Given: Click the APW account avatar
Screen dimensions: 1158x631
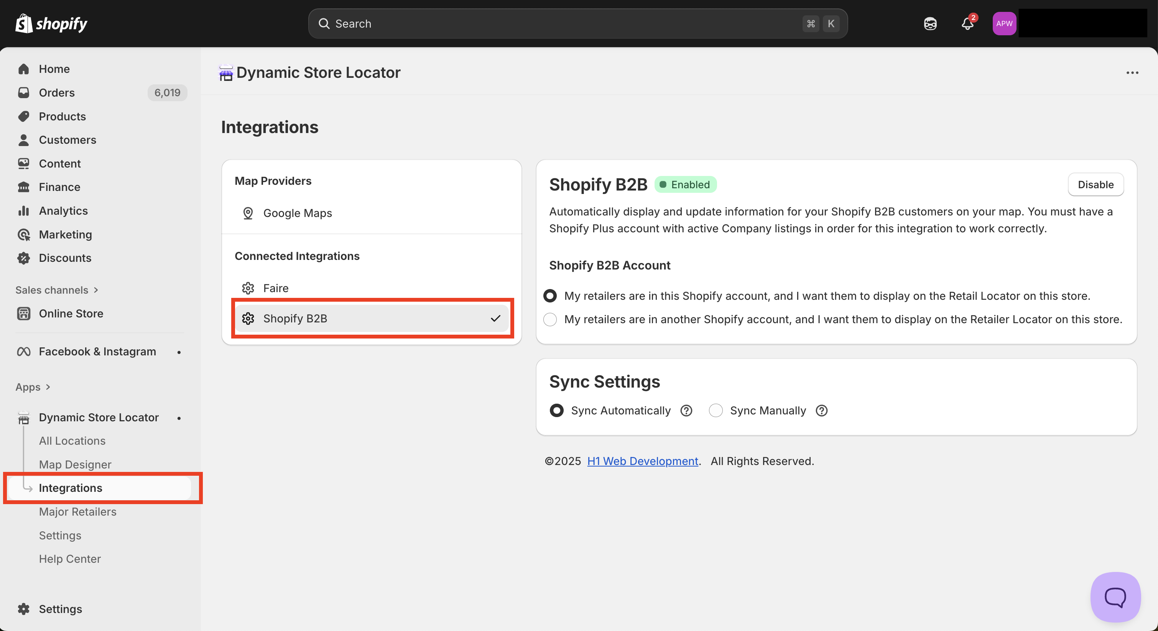Looking at the screenshot, I should point(1004,24).
